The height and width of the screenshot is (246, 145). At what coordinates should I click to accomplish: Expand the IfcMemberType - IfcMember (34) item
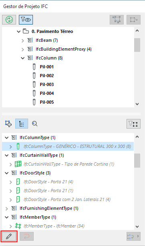point(11,226)
